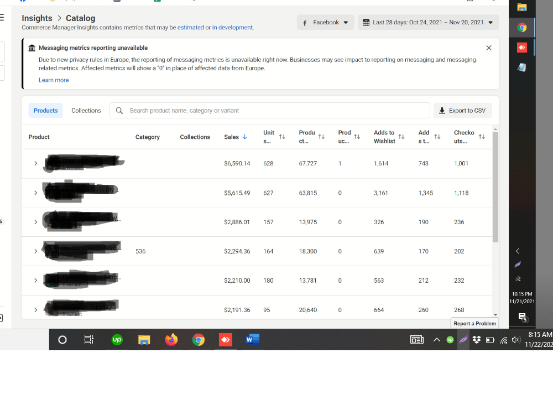Sort by Units sold column
The image size is (553, 415).
pos(282,137)
